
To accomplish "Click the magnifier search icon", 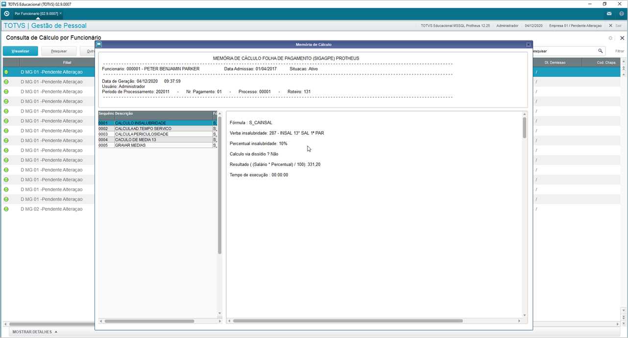I will 600,51.
